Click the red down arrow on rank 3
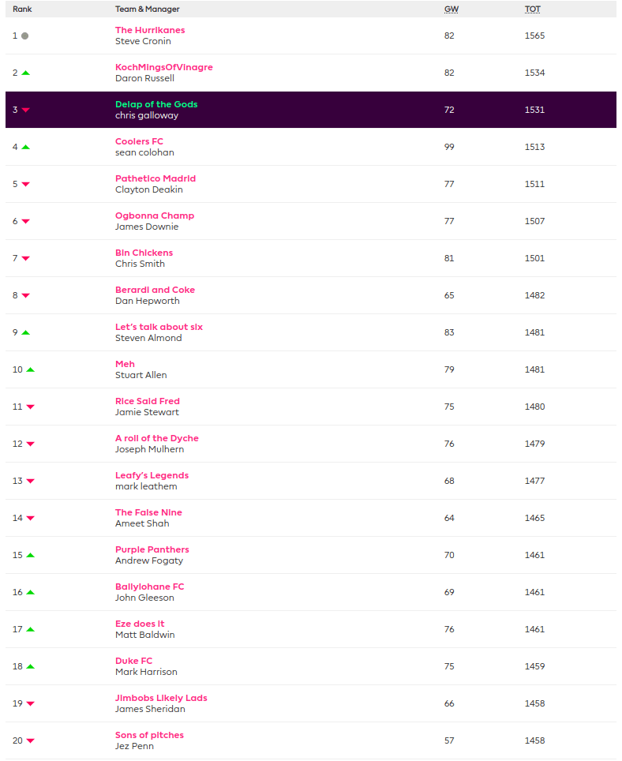This screenshot has height=761, width=622. 25,111
